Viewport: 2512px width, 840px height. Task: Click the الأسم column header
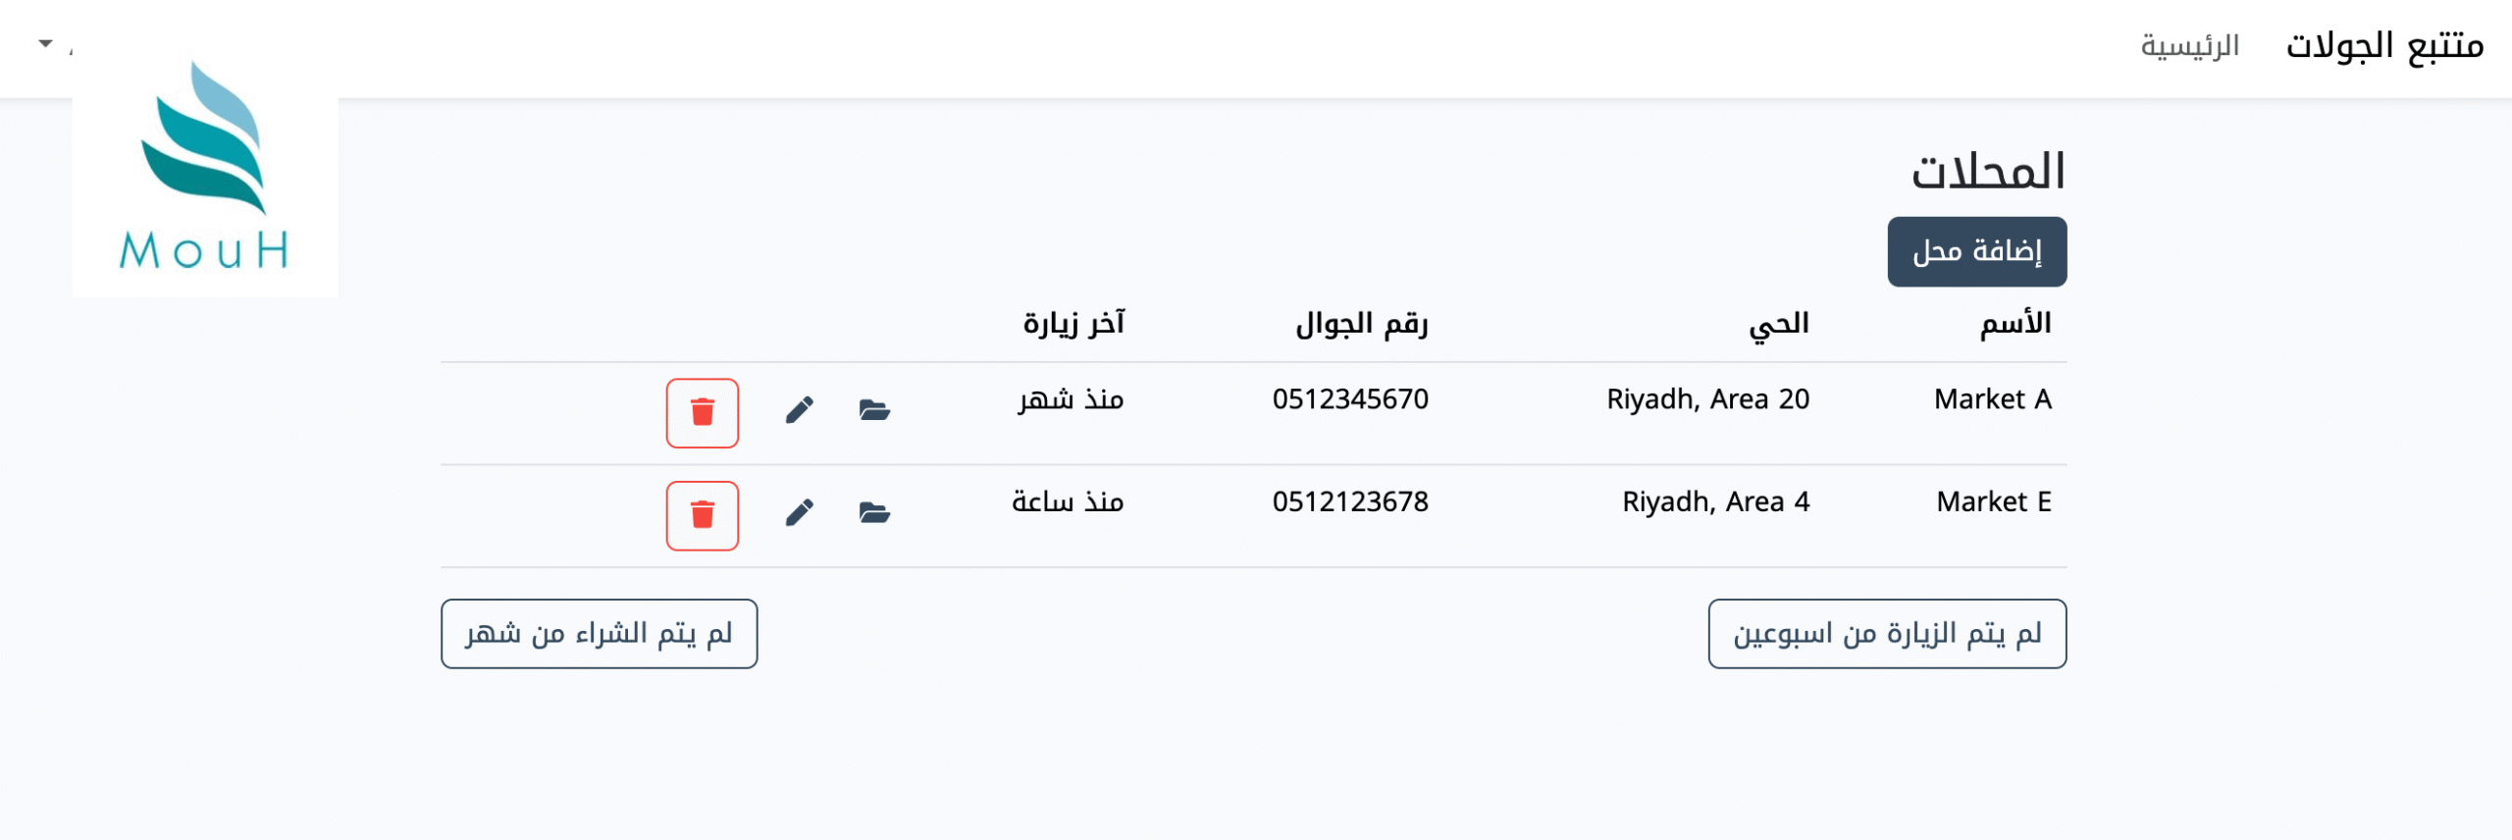click(x=2015, y=323)
